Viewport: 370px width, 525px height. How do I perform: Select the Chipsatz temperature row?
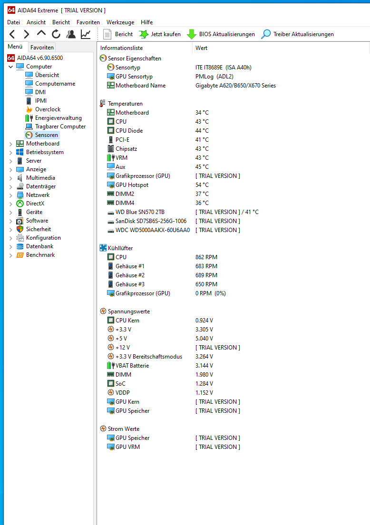[234, 149]
